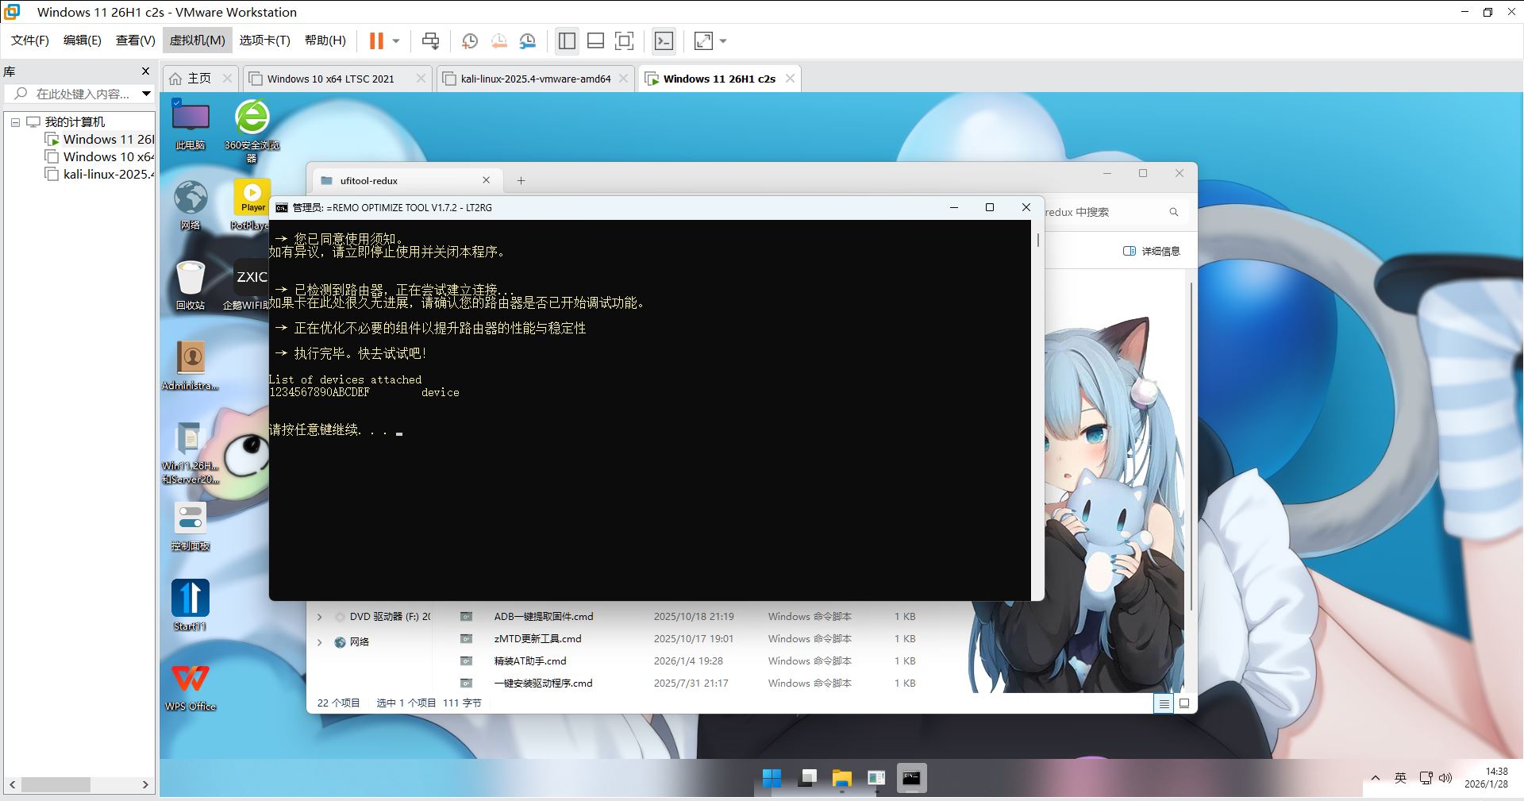Viewport: 1524px width, 801px height.
Task: Collapse the 我的计算机 tree node
Action: click(15, 122)
